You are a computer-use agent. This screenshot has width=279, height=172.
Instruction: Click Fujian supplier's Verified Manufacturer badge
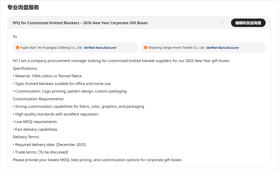tap(100, 48)
